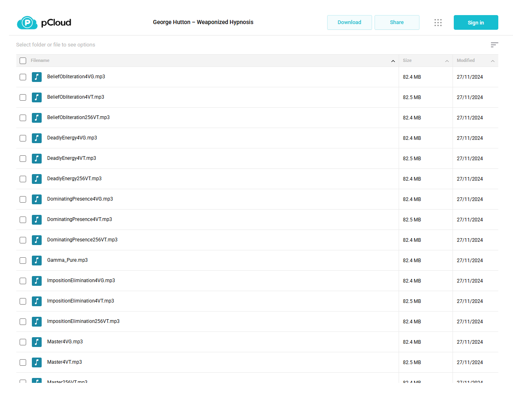513x411 pixels.
Task: Check the box for BeliefObliteration4VG.mp3
Action: coord(23,77)
